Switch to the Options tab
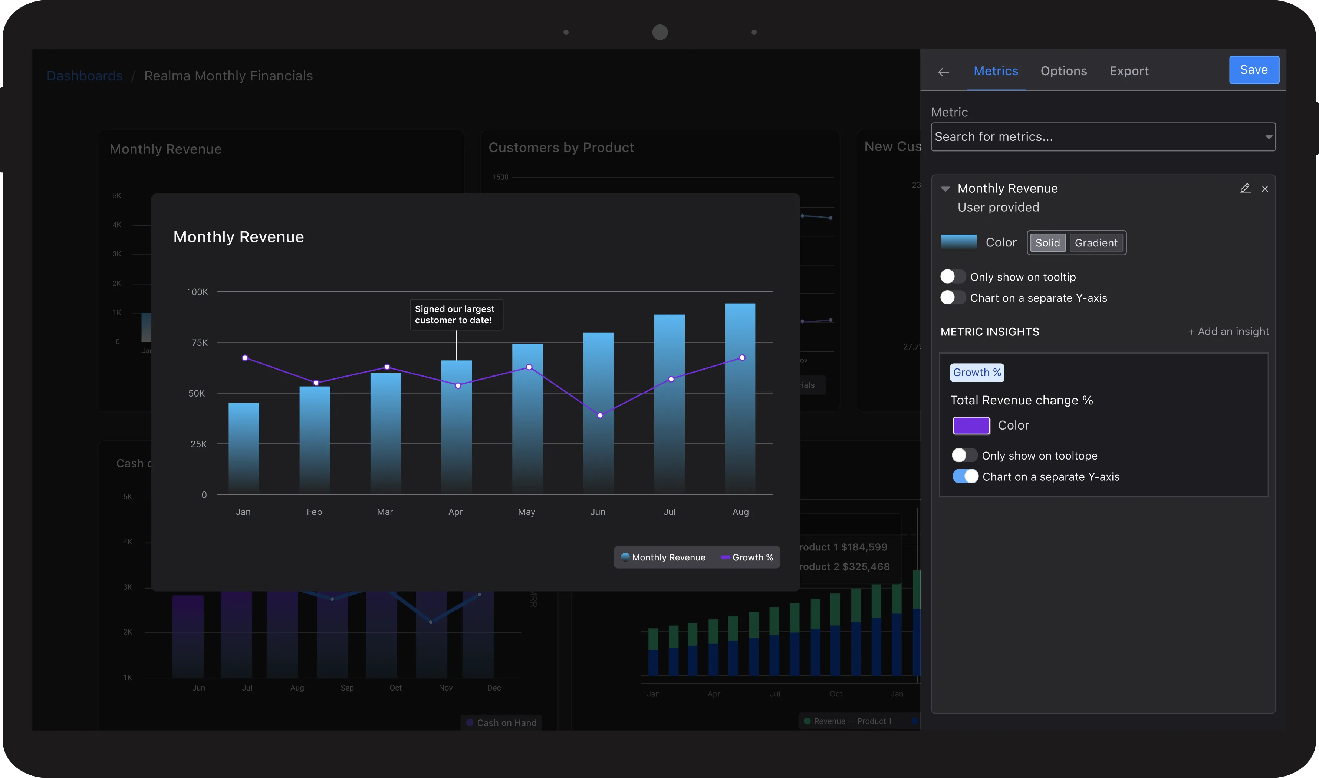 (1063, 71)
